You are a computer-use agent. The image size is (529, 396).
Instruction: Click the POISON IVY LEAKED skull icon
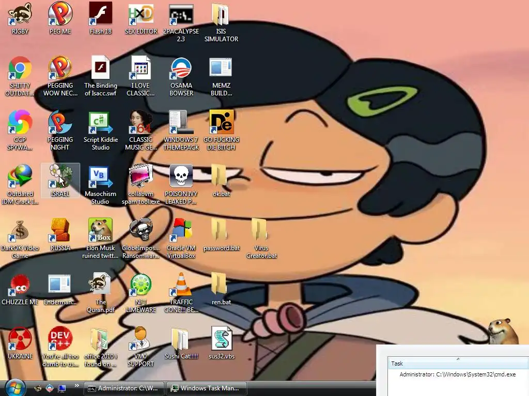[181, 176]
